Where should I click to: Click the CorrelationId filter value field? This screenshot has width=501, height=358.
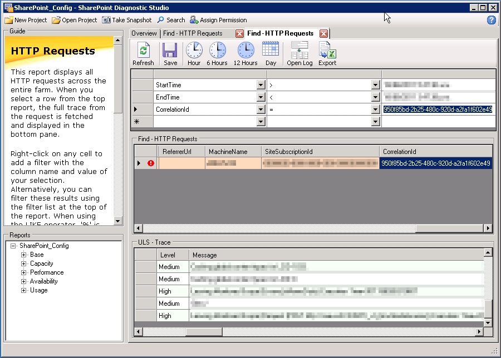coord(438,110)
